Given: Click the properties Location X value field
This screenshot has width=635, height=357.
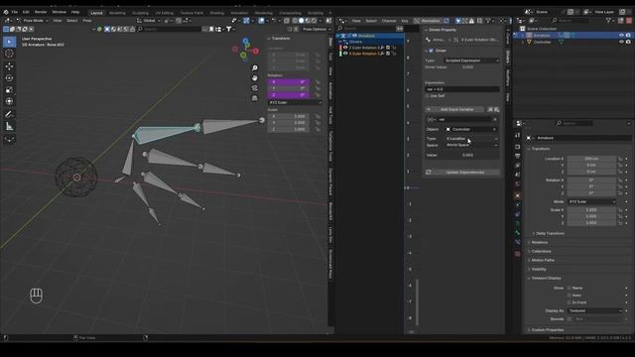Looking at the screenshot, I should [x=591, y=159].
